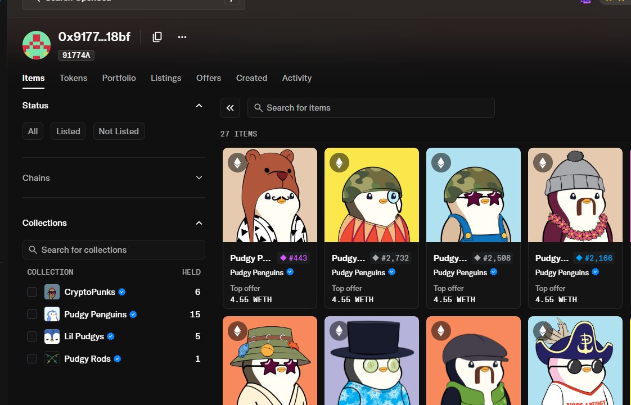631x405 pixels.
Task: Click the HELD column header
Action: [x=191, y=272]
